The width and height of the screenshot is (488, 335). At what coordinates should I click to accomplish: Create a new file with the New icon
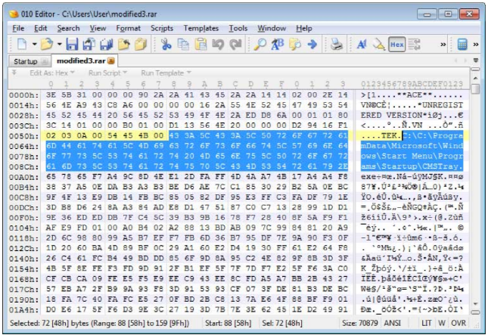[22, 44]
